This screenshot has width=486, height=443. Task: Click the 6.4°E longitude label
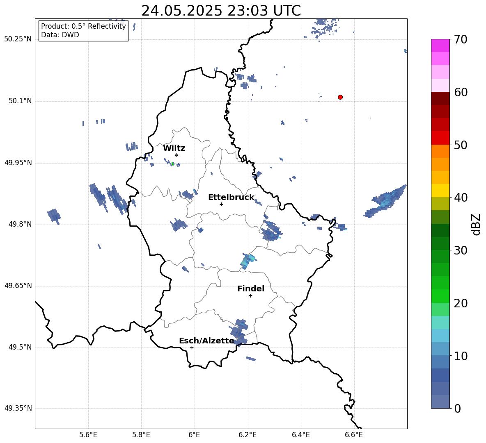300,435
